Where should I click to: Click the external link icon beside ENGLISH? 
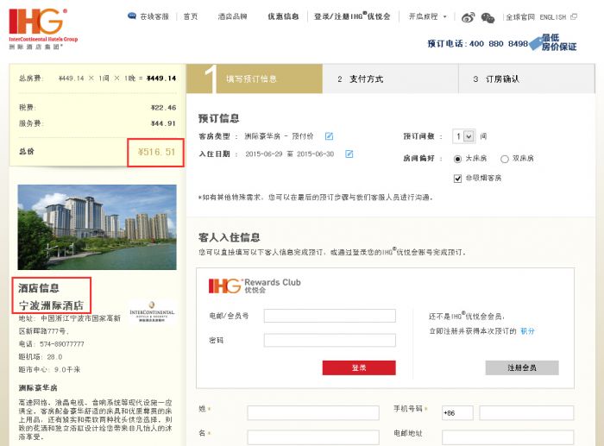[574, 17]
